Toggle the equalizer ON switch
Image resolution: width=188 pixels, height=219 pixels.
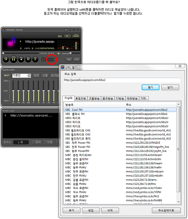[x=7, y=76]
